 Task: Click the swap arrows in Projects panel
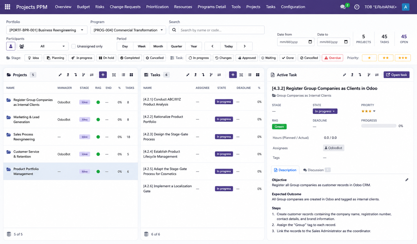[92, 75]
